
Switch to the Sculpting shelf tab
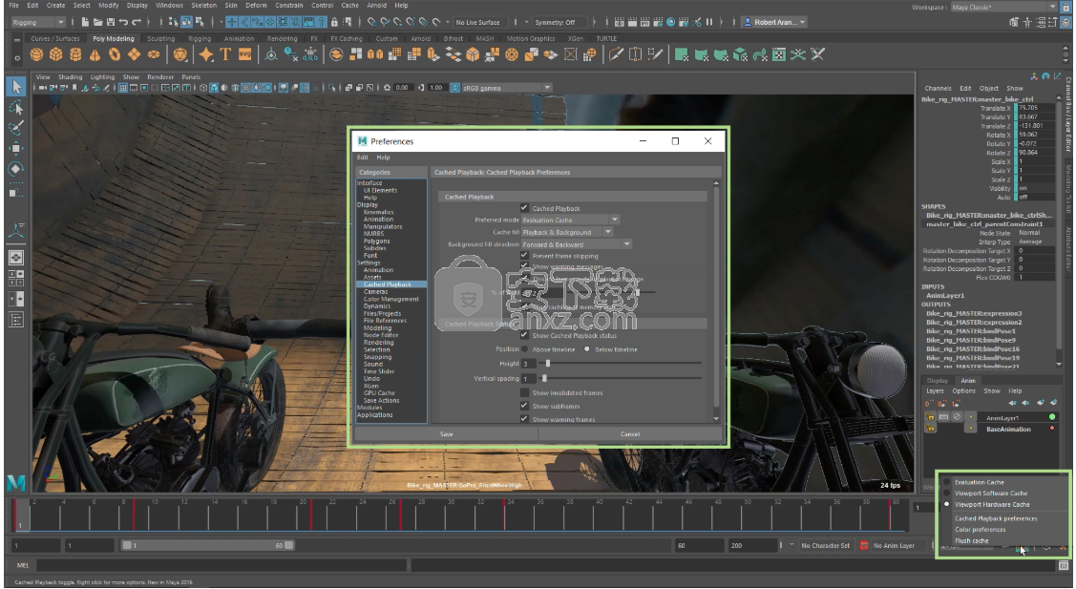(x=161, y=38)
